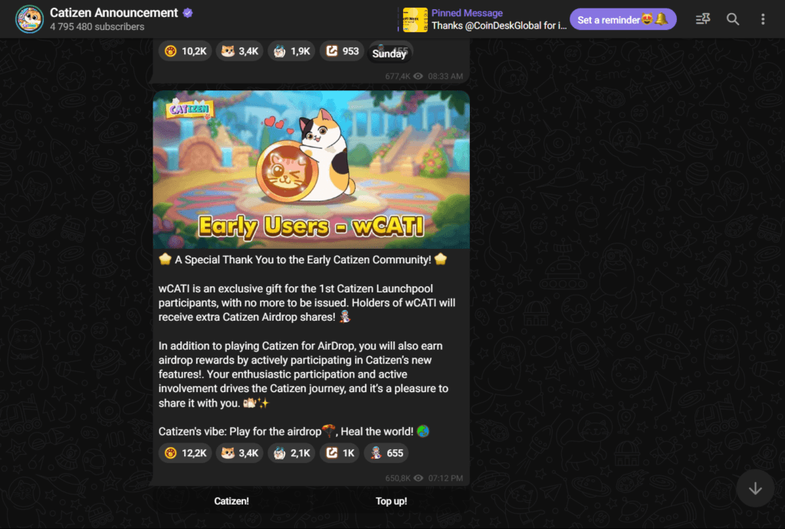785x529 pixels.
Task: Toggle the 10,2K paw coin reaction
Action: pos(186,51)
